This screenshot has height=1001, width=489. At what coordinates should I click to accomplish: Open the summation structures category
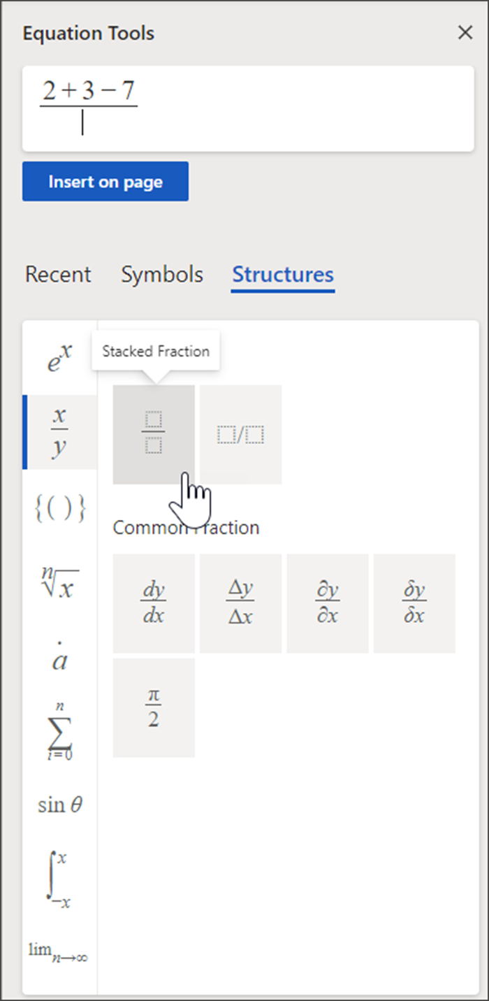click(x=59, y=731)
